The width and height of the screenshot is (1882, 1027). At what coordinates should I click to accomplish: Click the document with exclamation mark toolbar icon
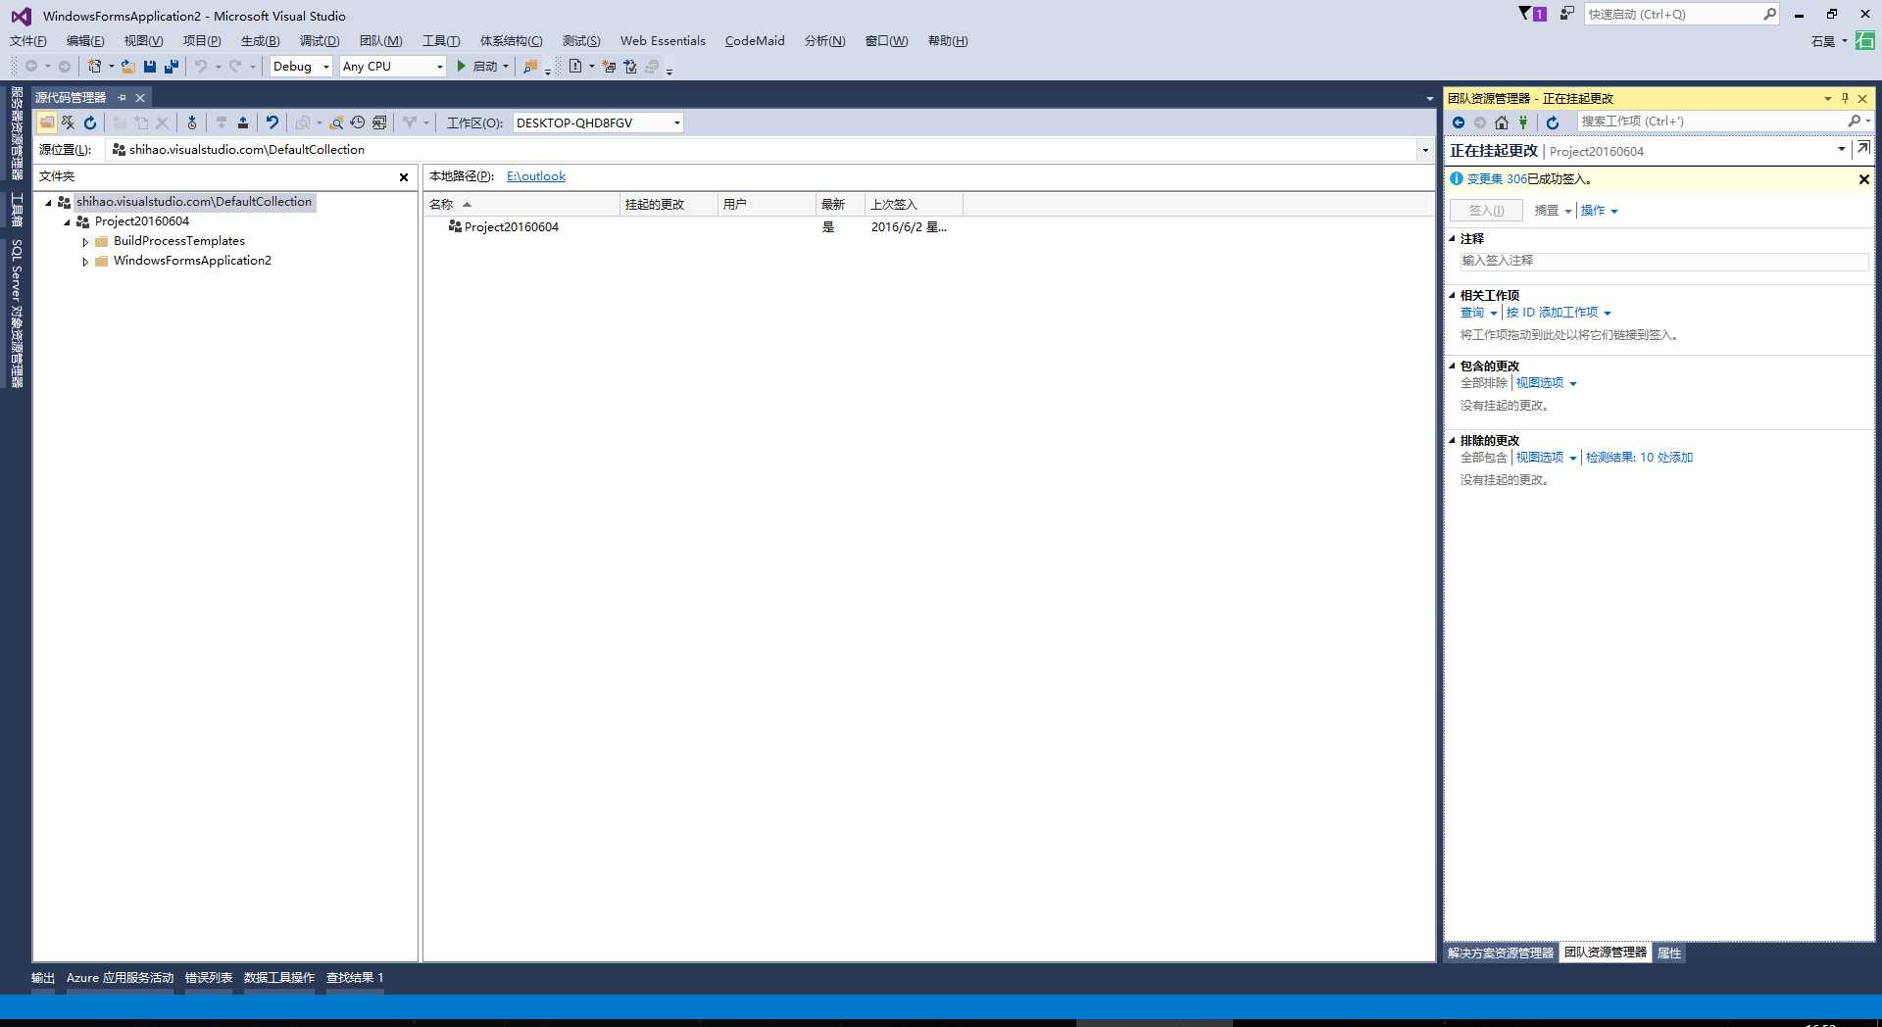coord(575,67)
